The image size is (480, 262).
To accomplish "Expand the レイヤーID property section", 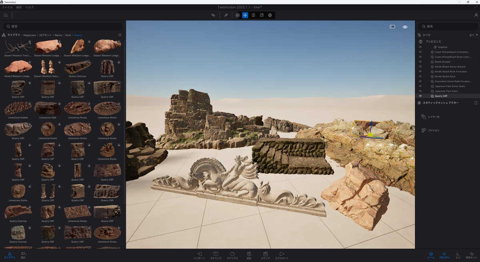I will (431, 117).
